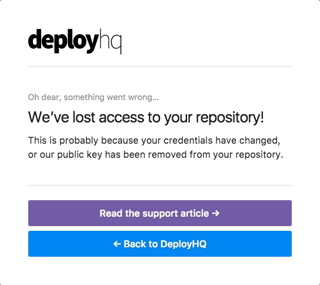Click the 'We've lost access to your repository!' heading
The width and height of the screenshot is (320, 285).
tap(146, 117)
